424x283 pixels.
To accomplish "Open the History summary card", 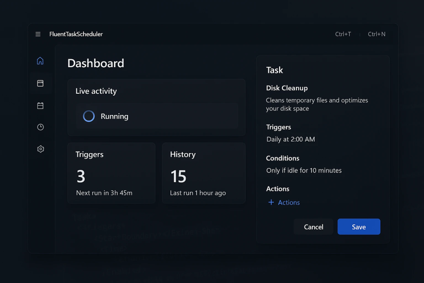I will (x=204, y=173).
